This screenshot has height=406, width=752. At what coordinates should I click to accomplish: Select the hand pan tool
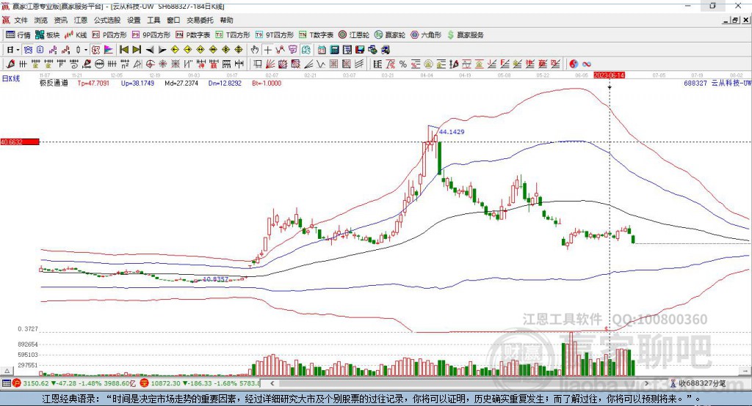pos(255,50)
